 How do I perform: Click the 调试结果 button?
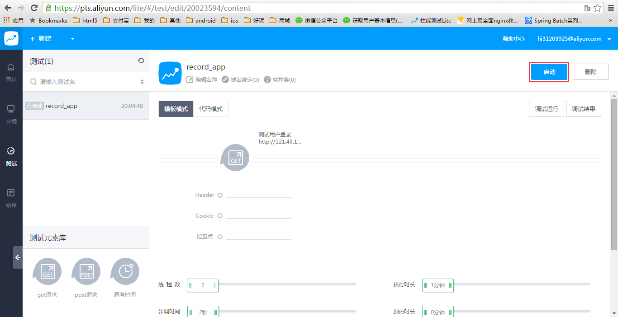(x=584, y=109)
